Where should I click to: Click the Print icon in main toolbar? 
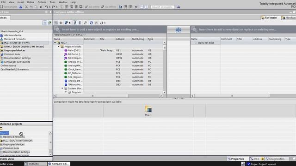coord(21,7)
